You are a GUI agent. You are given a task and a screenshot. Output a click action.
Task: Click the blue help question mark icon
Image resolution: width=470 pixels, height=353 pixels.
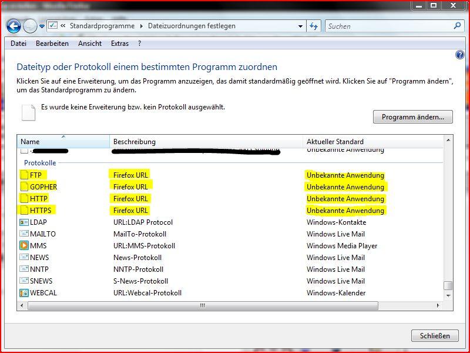[459, 55]
